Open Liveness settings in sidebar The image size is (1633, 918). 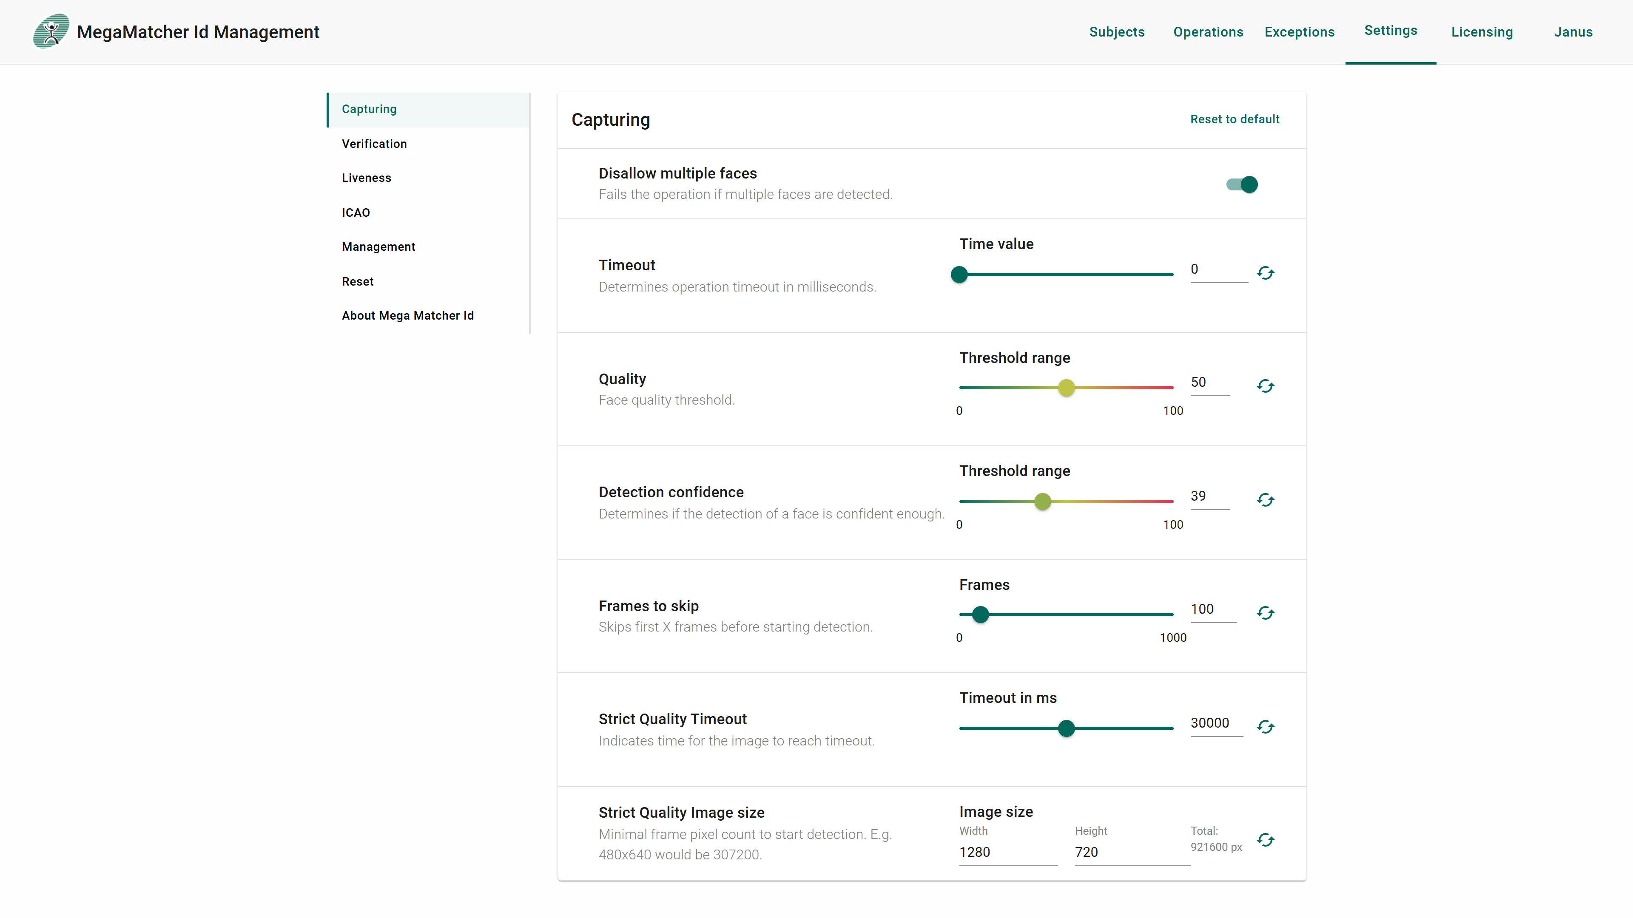click(429, 178)
